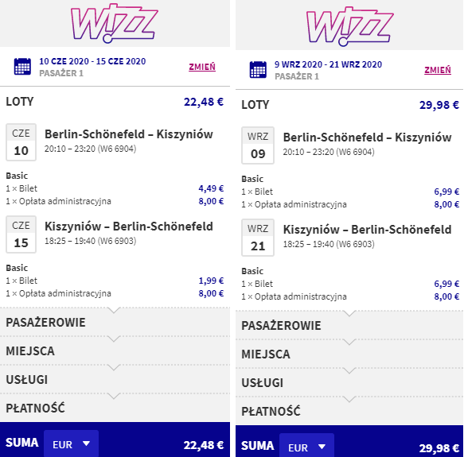Viewport: 464px width, 457px height.
Task: Expand USŁUGI section in right panel
Action: click(349, 383)
